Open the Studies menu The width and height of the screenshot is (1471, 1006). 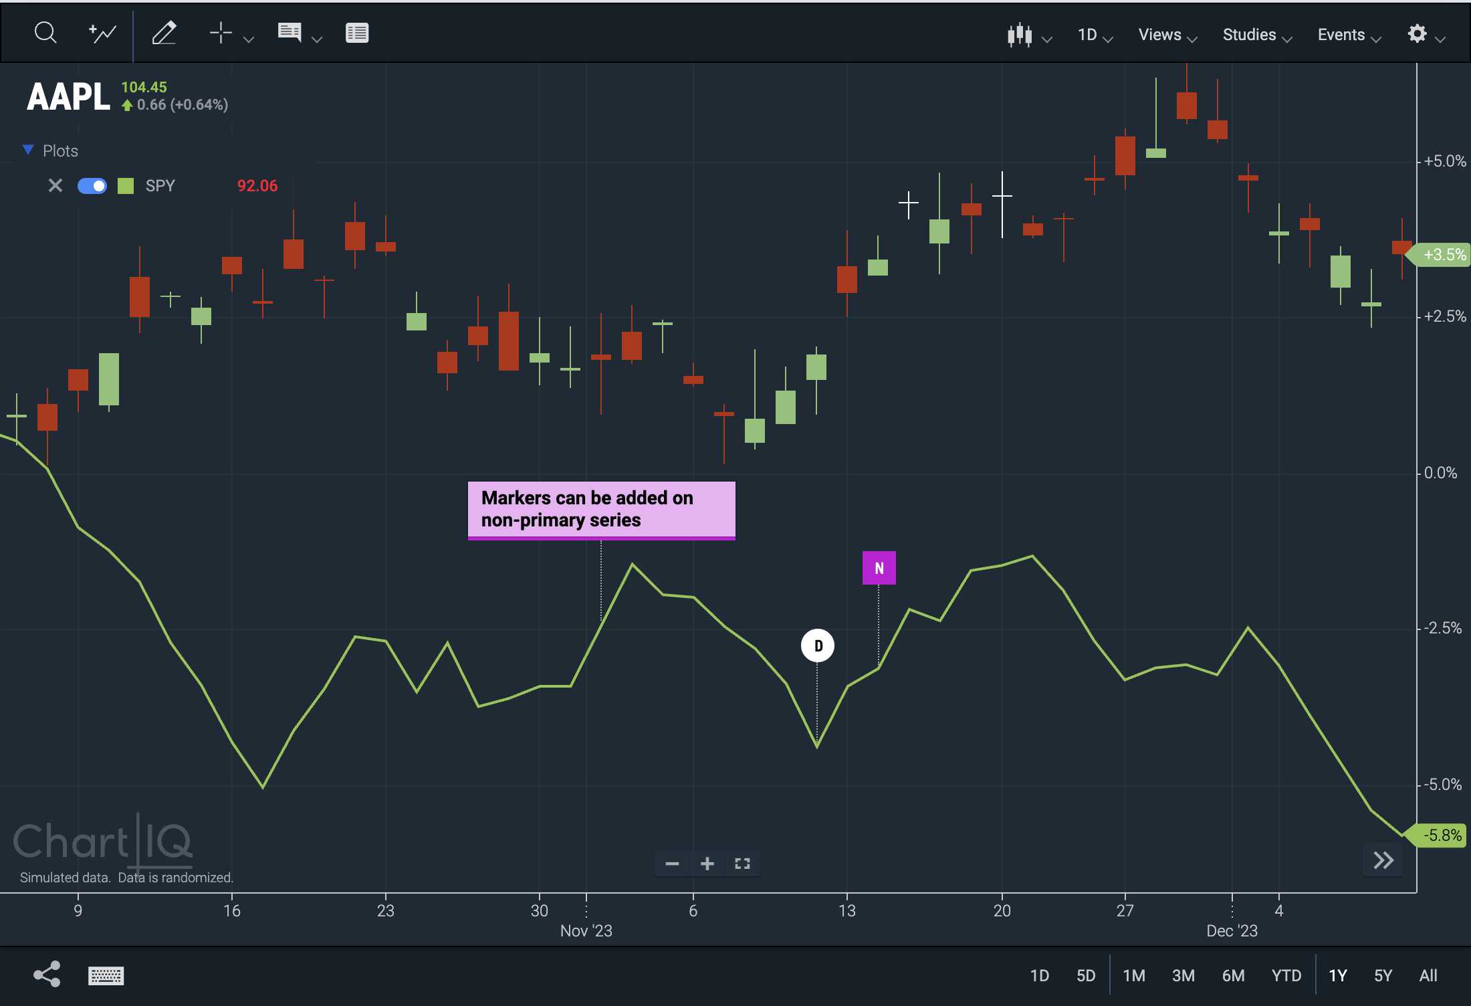pyautogui.click(x=1257, y=35)
